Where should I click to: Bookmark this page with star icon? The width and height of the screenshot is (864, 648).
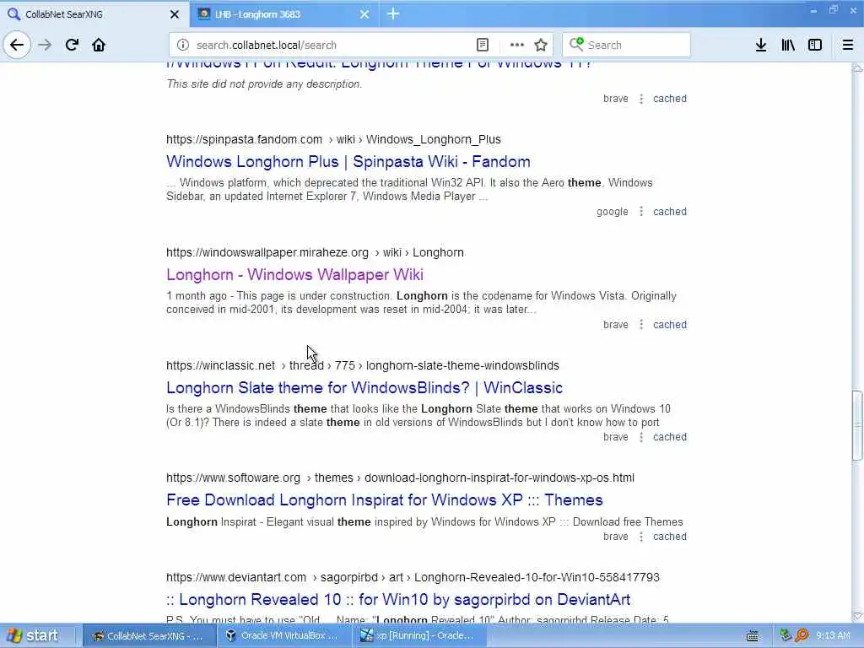(x=541, y=46)
